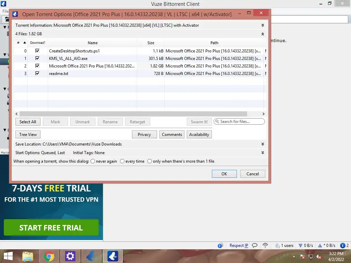Click the Vuze frog icon in dialog title
Image resolution: width=351 pixels, height=263 pixels.
click(x=15, y=14)
